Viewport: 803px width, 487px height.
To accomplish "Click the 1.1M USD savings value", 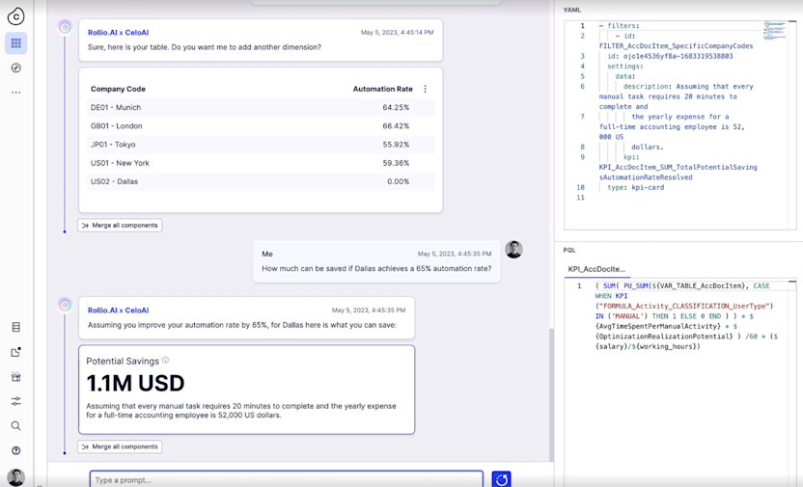I will pos(135,383).
